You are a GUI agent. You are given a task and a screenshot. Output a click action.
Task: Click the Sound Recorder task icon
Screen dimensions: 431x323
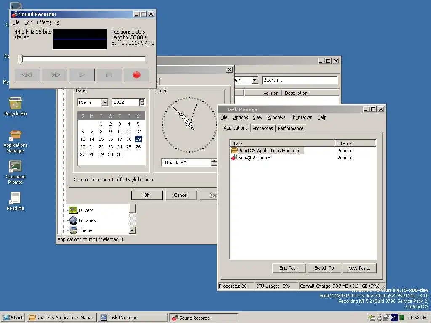(x=234, y=158)
